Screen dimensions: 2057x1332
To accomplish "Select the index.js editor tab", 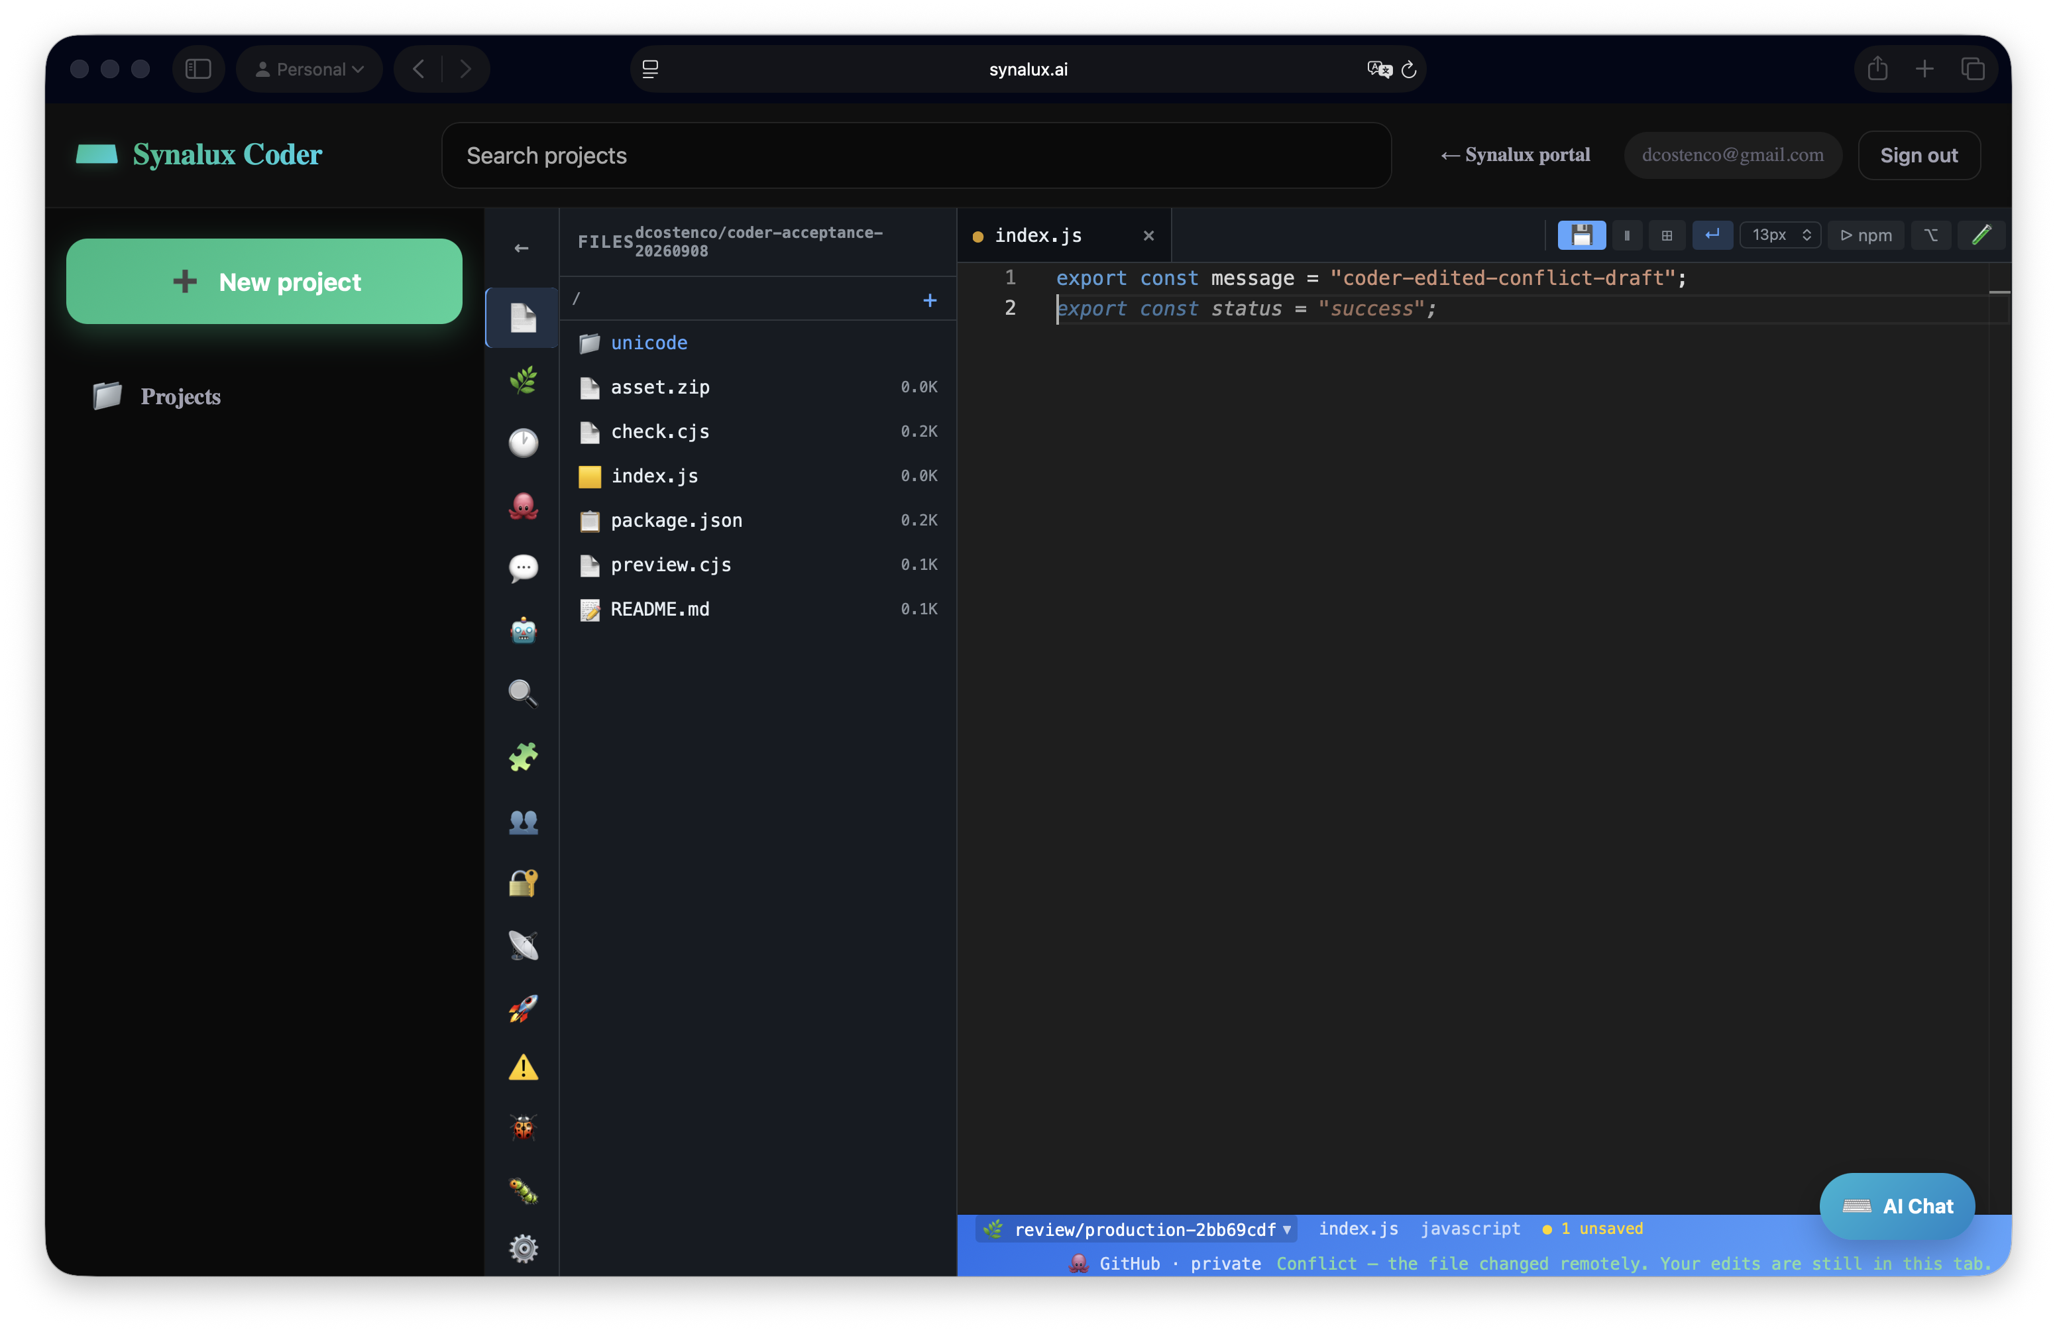I will tap(1063, 236).
